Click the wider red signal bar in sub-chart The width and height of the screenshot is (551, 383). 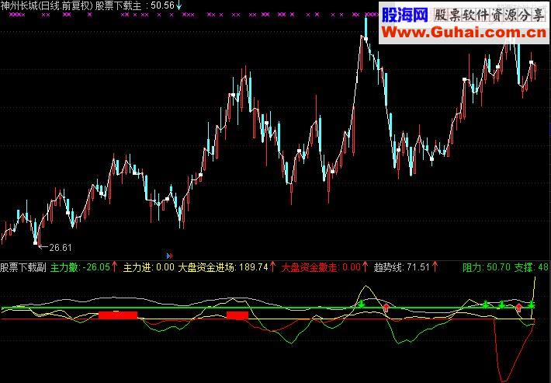[118, 315]
